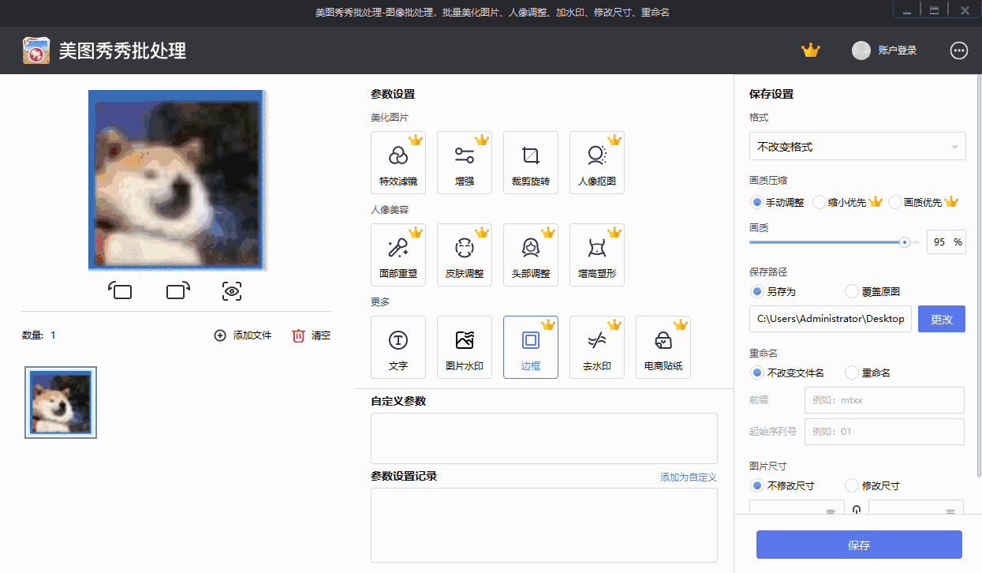This screenshot has height=573, width=982.
Task: Open the 图片水印 image watermark tool
Action: (x=465, y=347)
